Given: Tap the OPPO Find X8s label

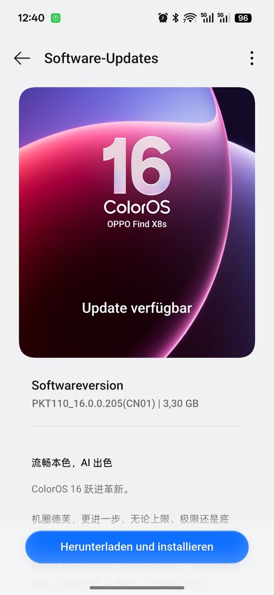Looking at the screenshot, I should (x=137, y=224).
